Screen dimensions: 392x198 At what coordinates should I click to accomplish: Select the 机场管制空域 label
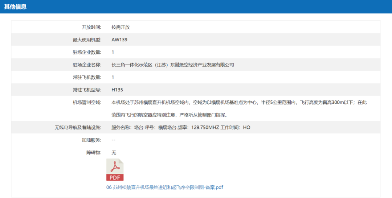point(87,102)
